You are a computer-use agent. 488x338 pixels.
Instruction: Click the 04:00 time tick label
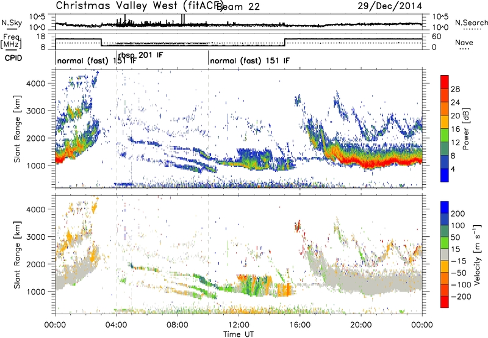click(x=116, y=325)
